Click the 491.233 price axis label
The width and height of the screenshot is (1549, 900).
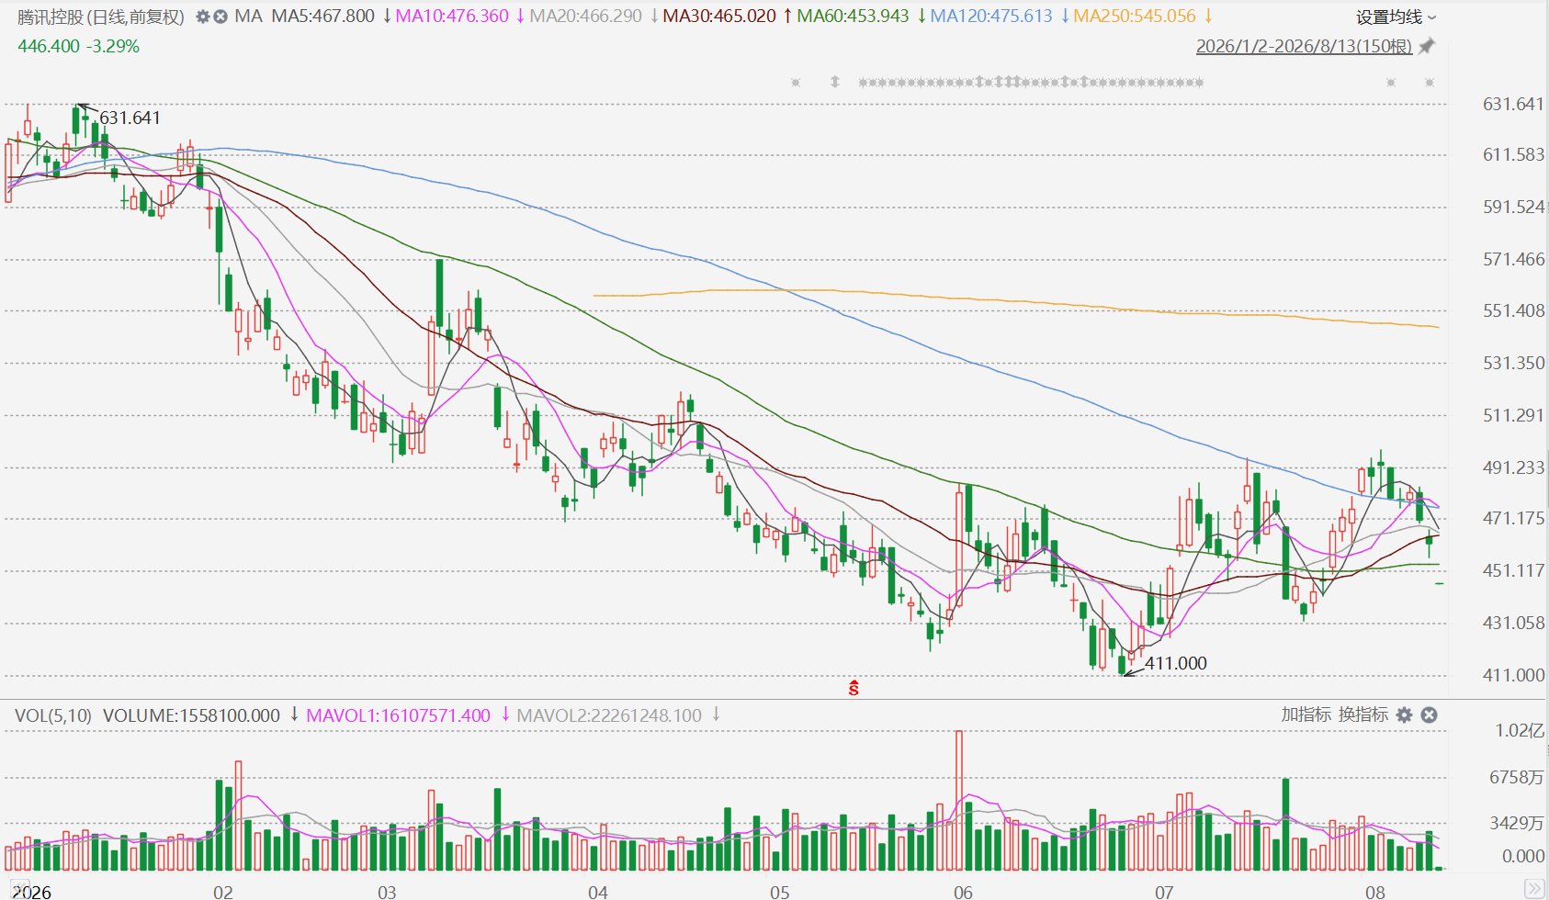[1513, 467]
